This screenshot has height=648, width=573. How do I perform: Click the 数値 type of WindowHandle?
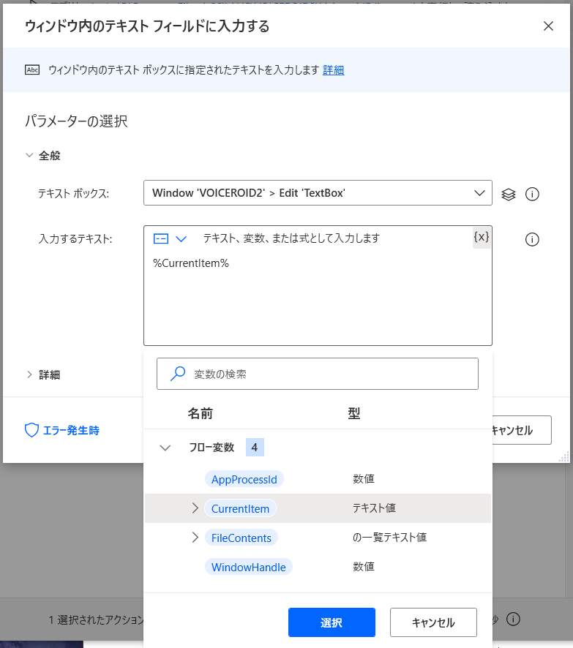(x=364, y=566)
